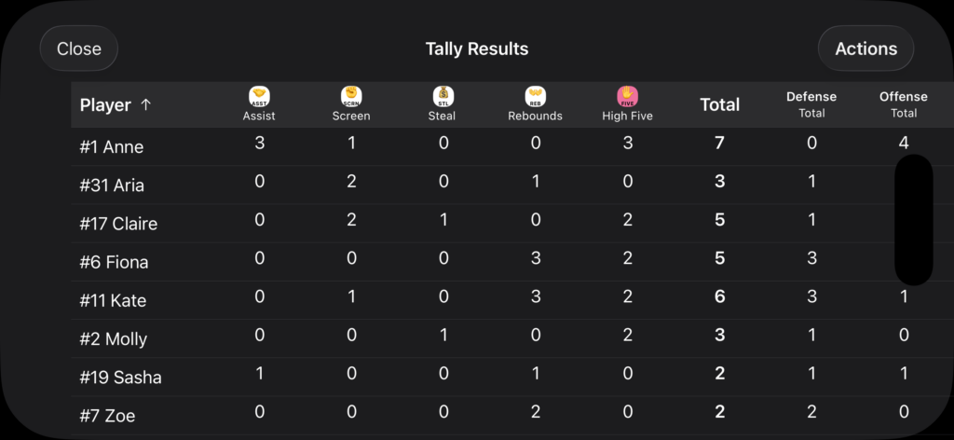Click the Screen column icon
This screenshot has width=954, height=440.
point(351,96)
